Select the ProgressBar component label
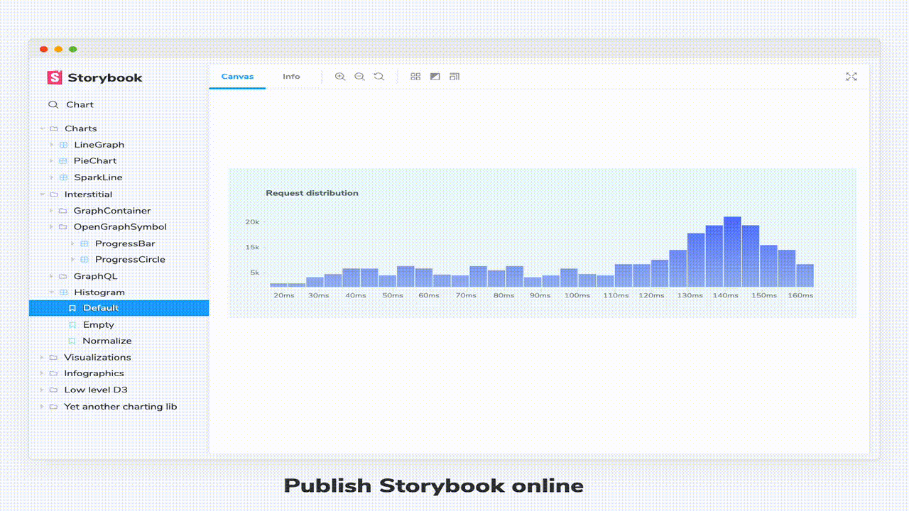This screenshot has height=511, width=909. tap(125, 243)
